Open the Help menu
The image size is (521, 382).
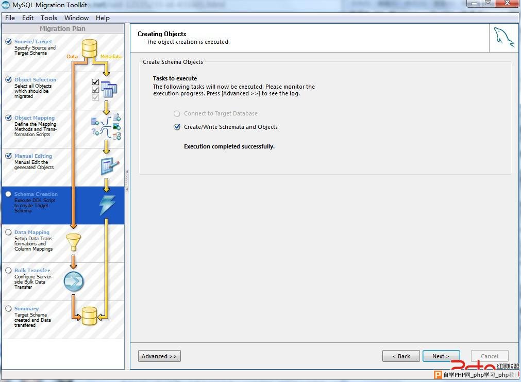pyautogui.click(x=103, y=18)
